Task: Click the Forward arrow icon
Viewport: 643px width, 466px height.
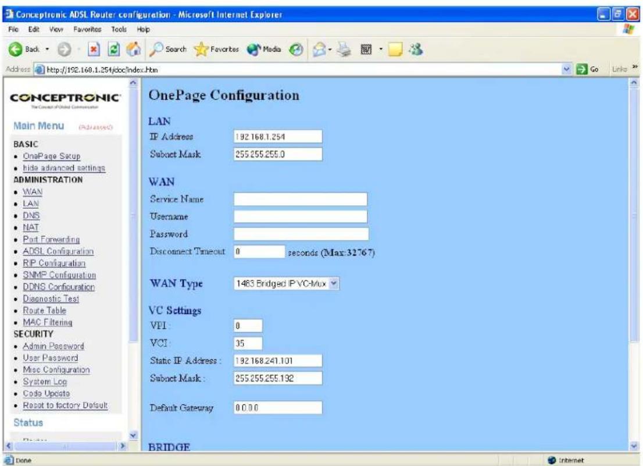Action: tap(64, 49)
